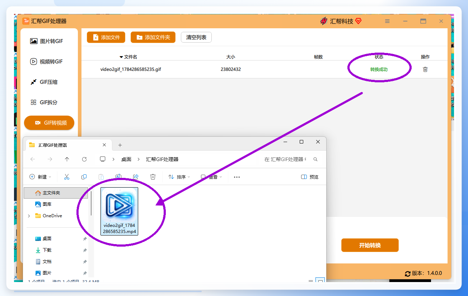Expand the chevron after 桌面 in address bar
This screenshot has width=468, height=296.
[x=139, y=159]
